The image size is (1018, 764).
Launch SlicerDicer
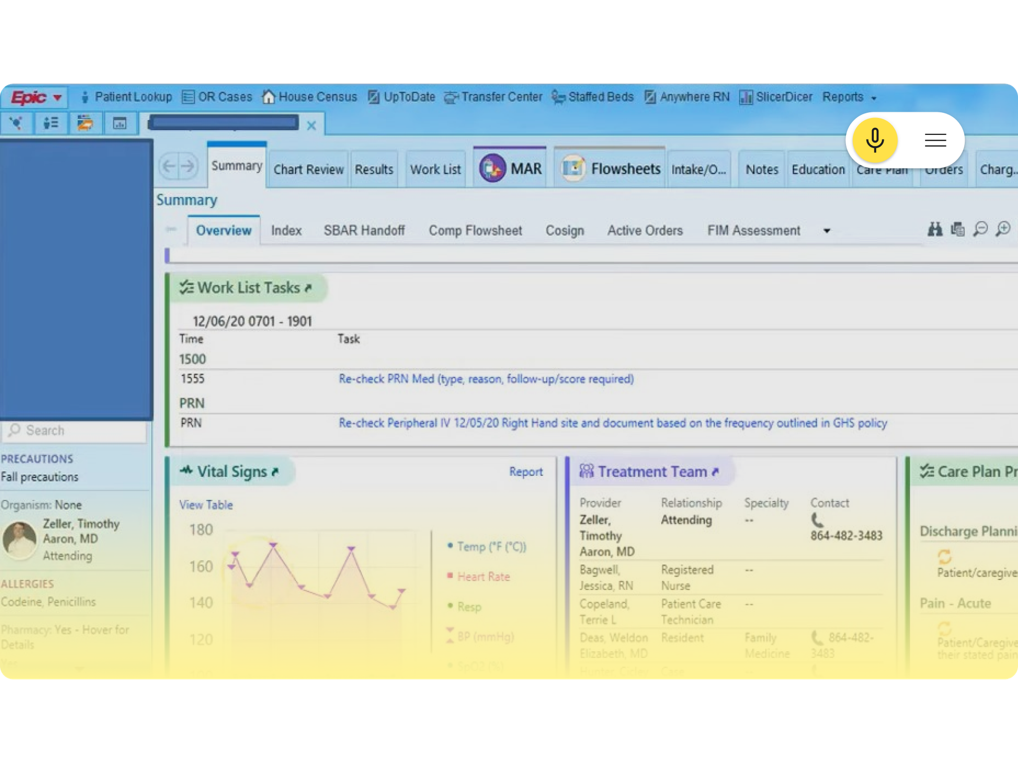(776, 97)
